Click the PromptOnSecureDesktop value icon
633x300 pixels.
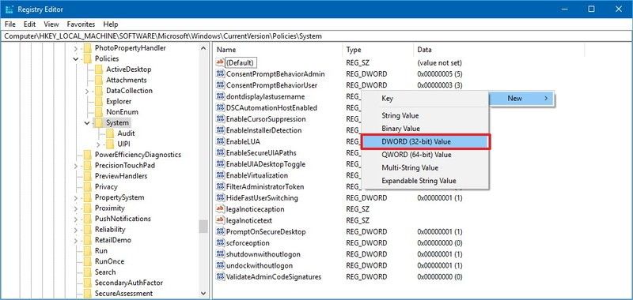click(221, 231)
